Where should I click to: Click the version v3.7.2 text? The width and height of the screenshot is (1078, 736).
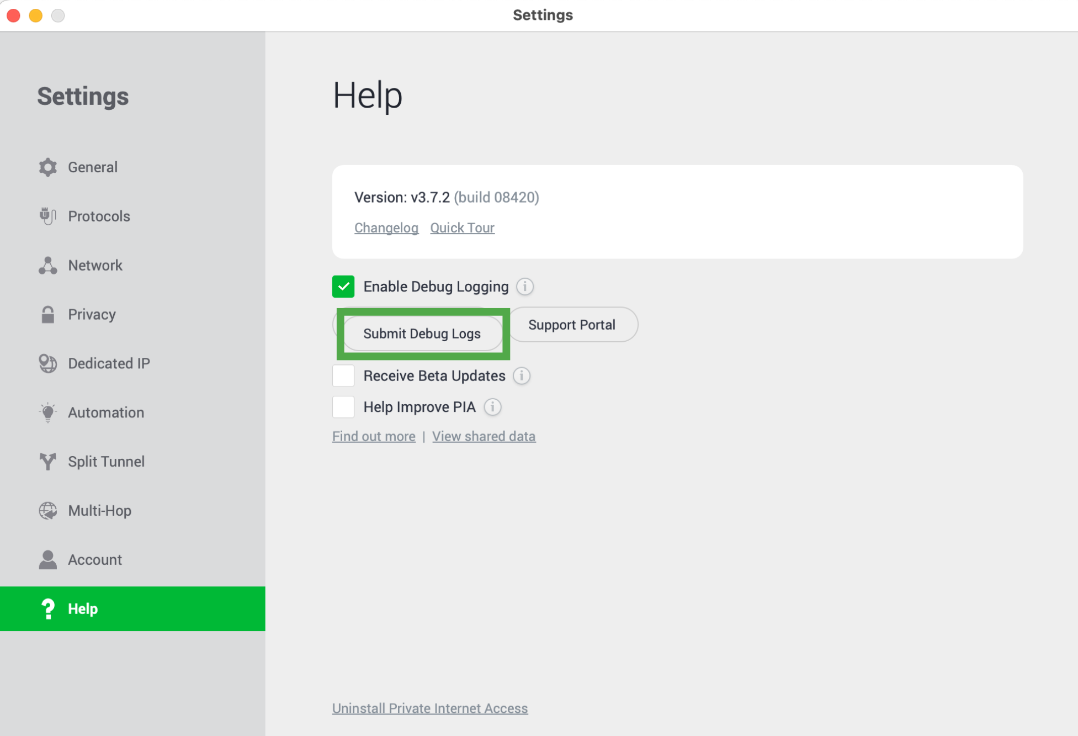[402, 197]
